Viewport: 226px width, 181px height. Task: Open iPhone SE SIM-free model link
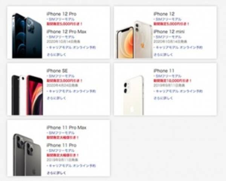tap(61, 76)
